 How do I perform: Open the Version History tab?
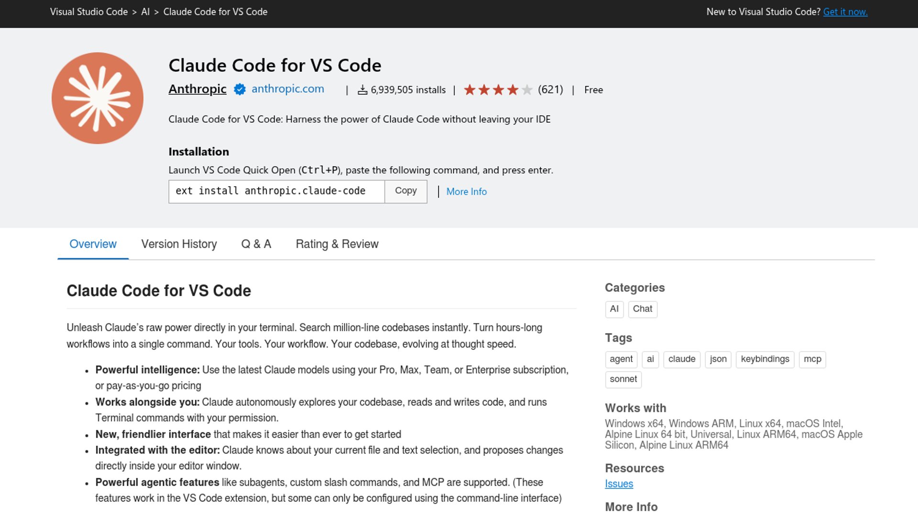click(x=179, y=244)
